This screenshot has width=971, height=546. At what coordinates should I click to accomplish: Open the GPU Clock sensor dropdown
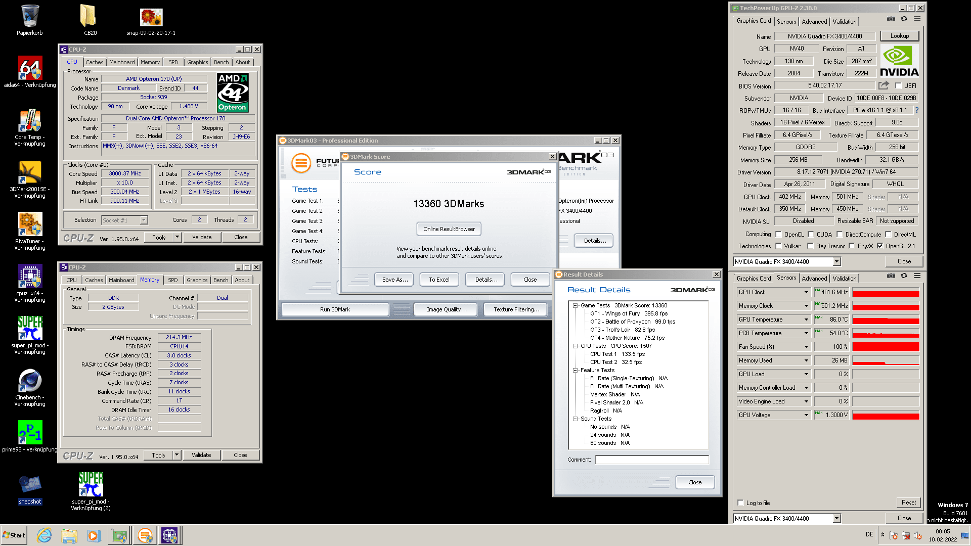806,292
